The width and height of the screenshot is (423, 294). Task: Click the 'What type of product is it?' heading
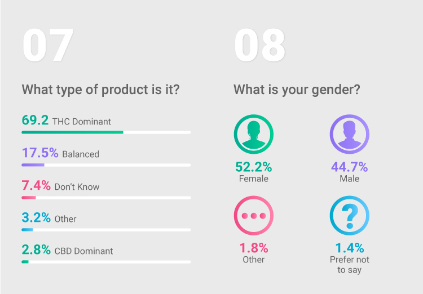(100, 90)
